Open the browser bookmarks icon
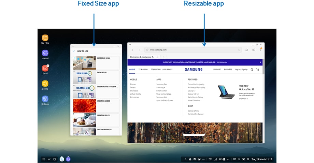This screenshot has width=314, height=163. pyautogui.click(x=254, y=50)
